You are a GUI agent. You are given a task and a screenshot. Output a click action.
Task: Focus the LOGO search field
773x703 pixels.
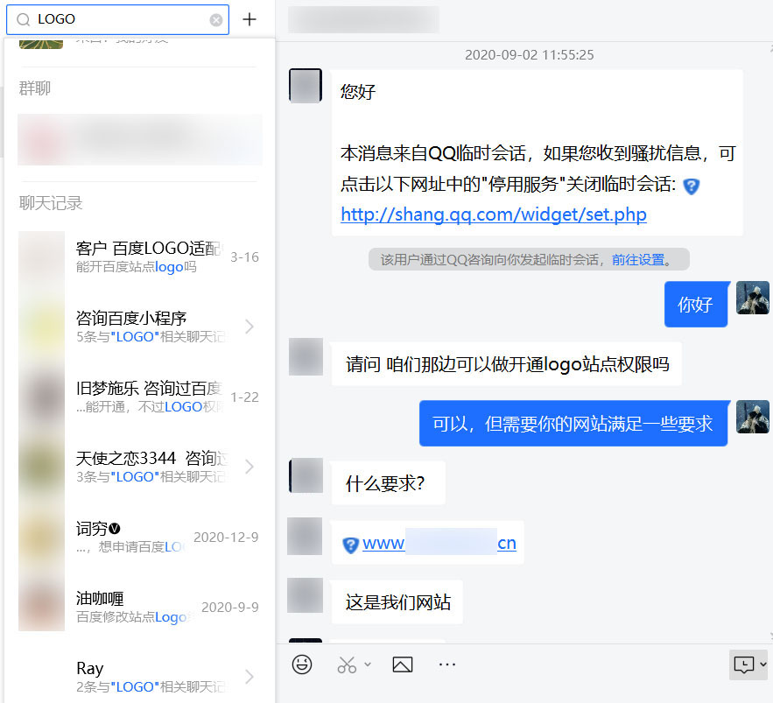(118, 20)
